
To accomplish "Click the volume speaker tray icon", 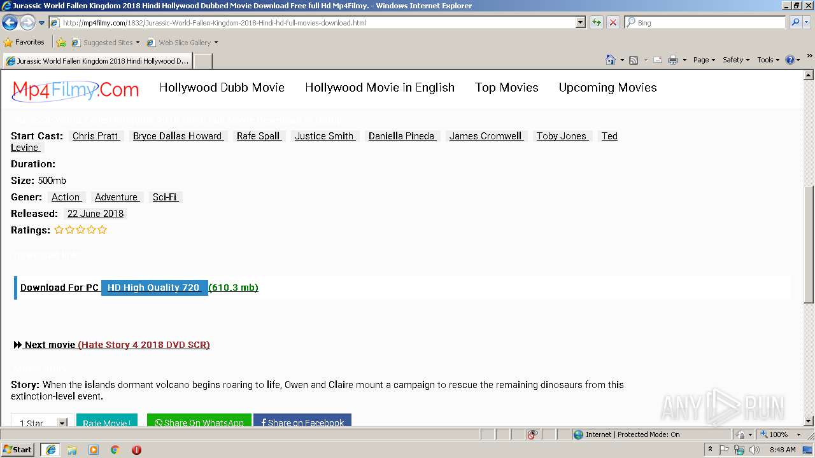I will pos(755,450).
